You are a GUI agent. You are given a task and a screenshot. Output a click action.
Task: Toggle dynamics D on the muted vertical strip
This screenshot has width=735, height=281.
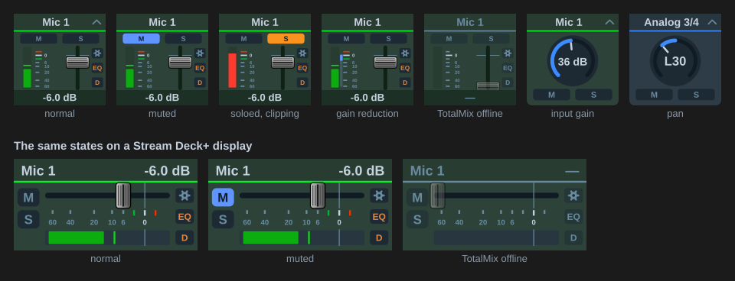click(x=200, y=82)
